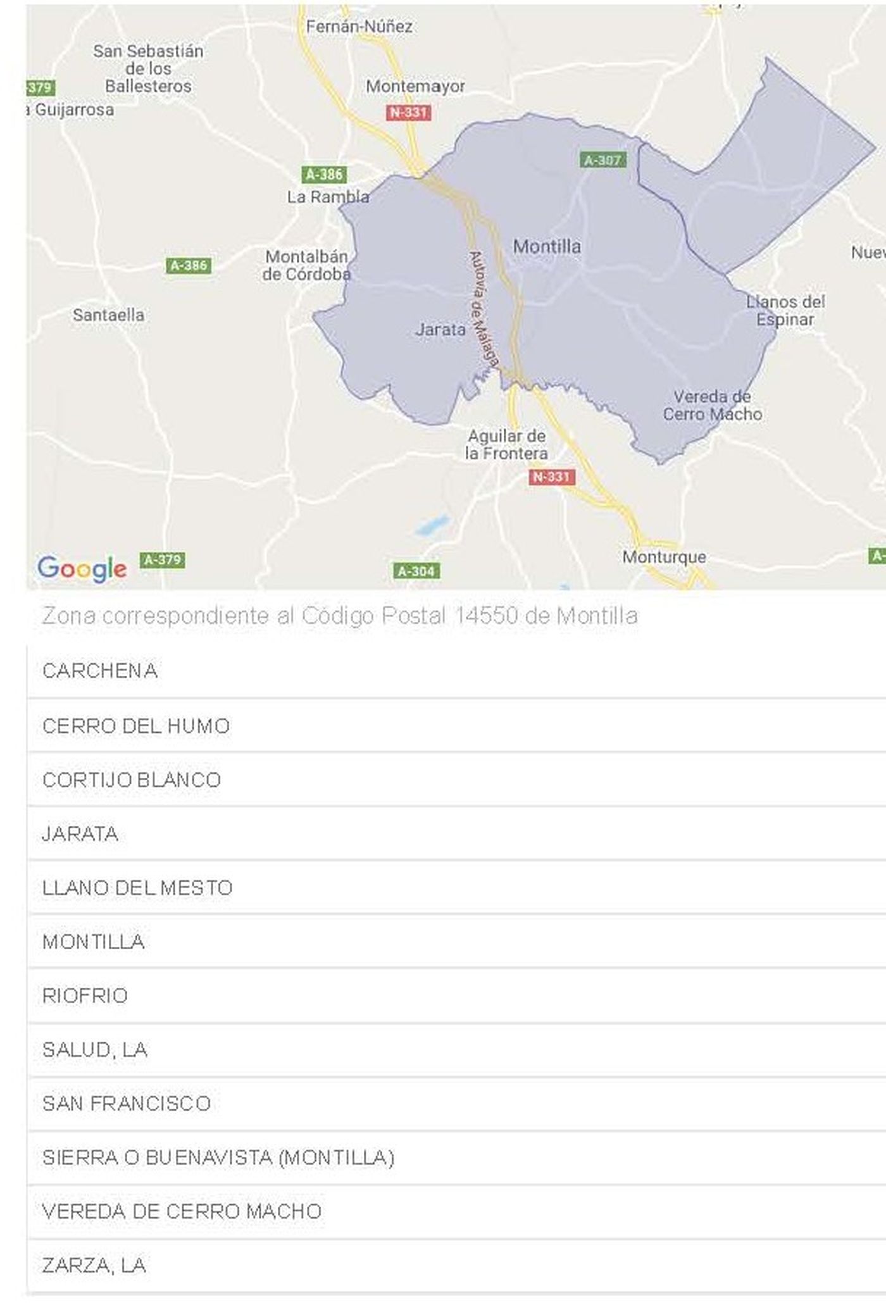This screenshot has width=886, height=1303.
Task: Click the blue lake south of Aguilar
Action: tap(433, 525)
